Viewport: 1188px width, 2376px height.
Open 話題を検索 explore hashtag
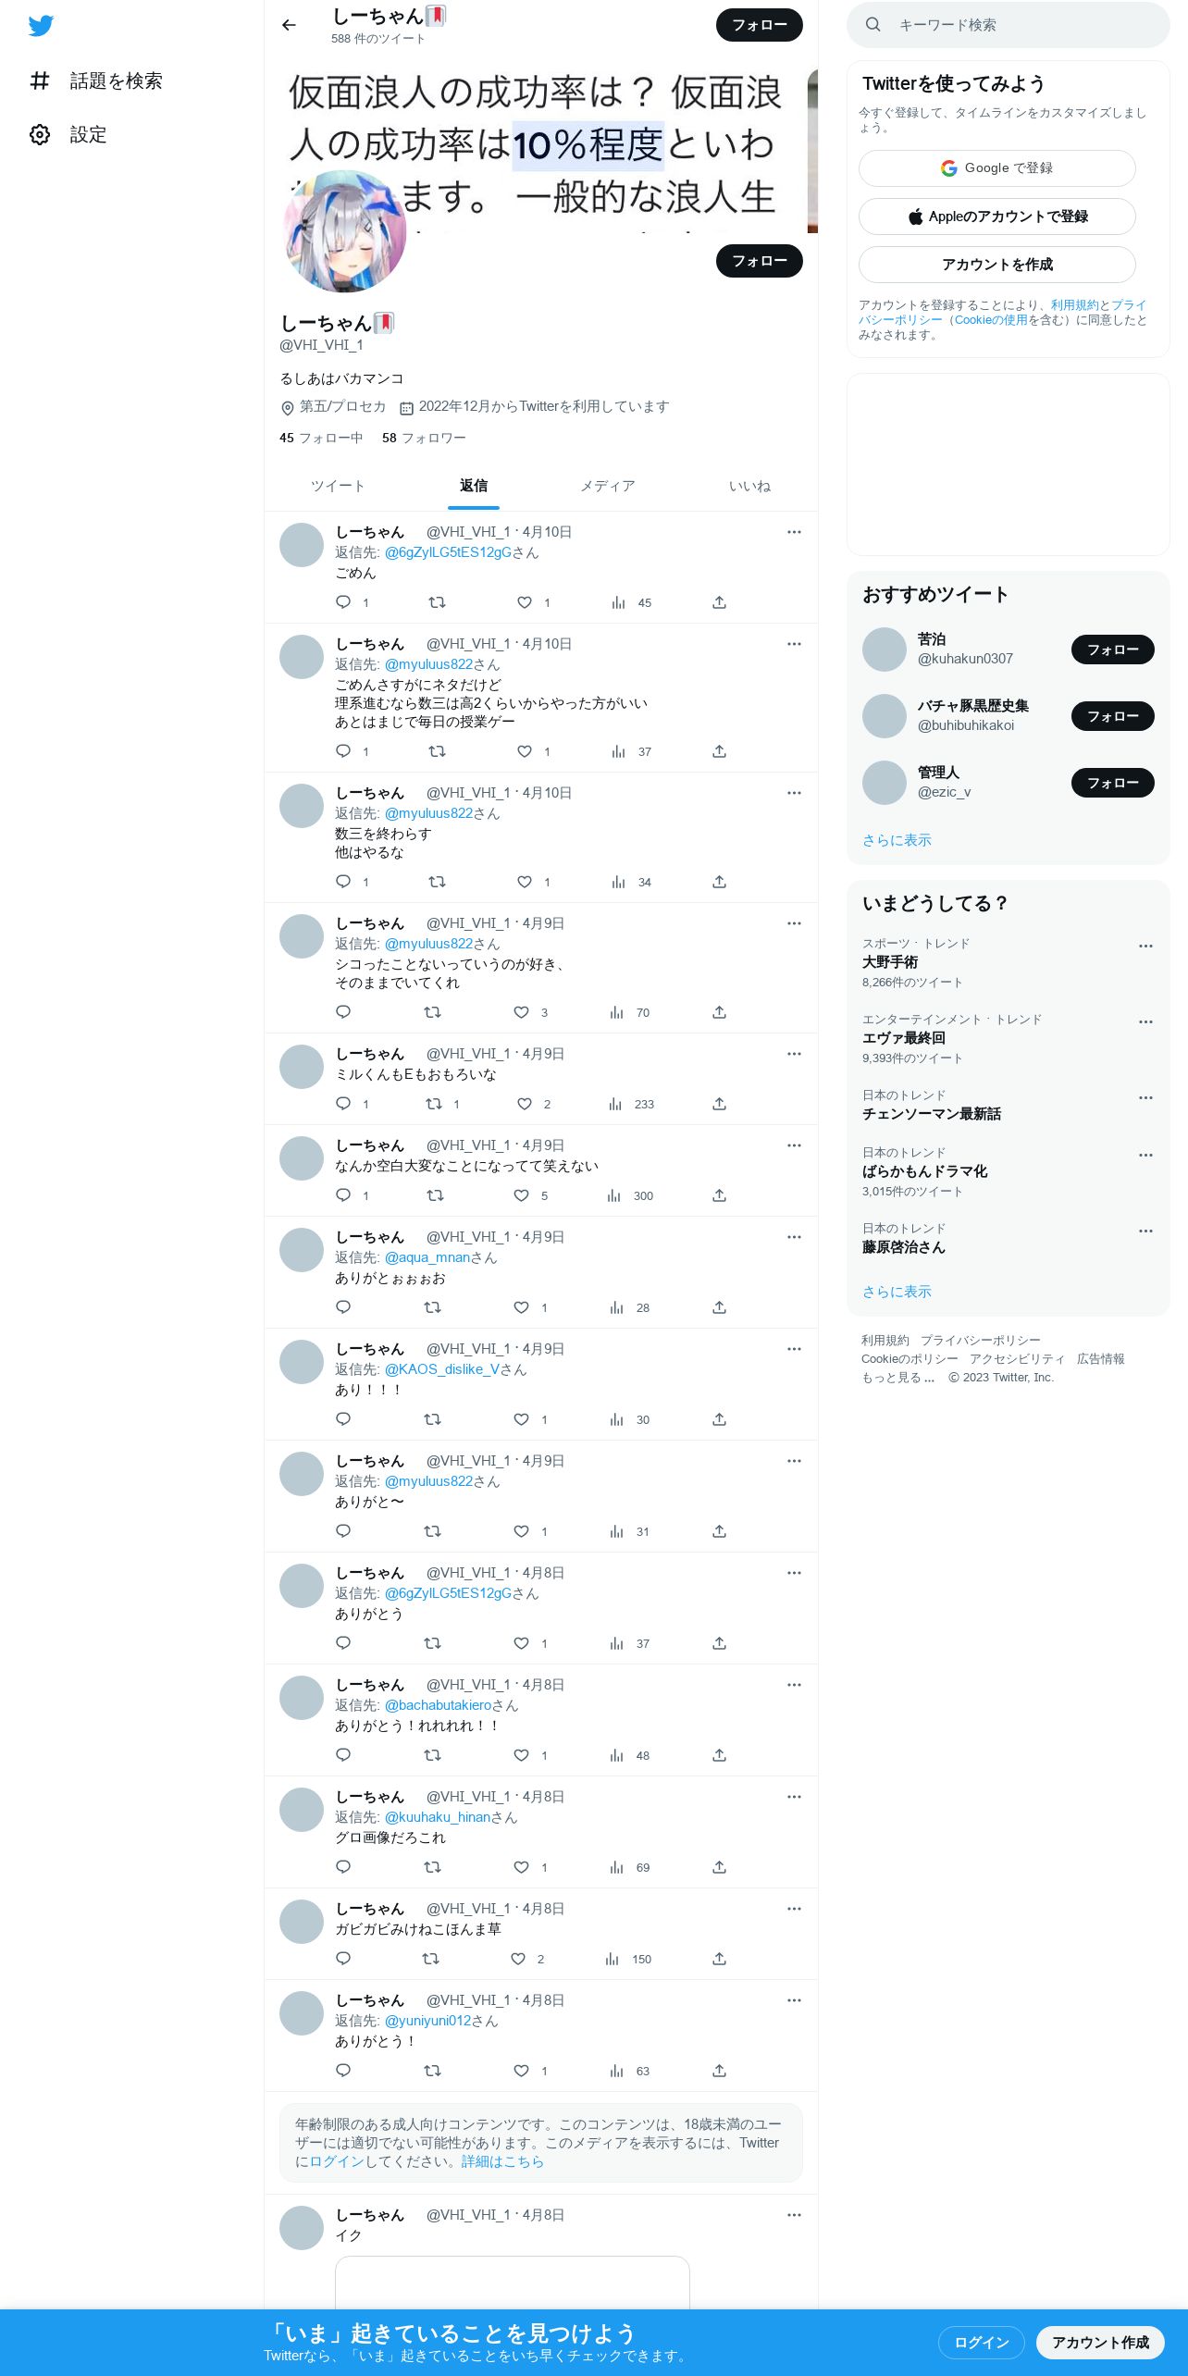coord(96,81)
